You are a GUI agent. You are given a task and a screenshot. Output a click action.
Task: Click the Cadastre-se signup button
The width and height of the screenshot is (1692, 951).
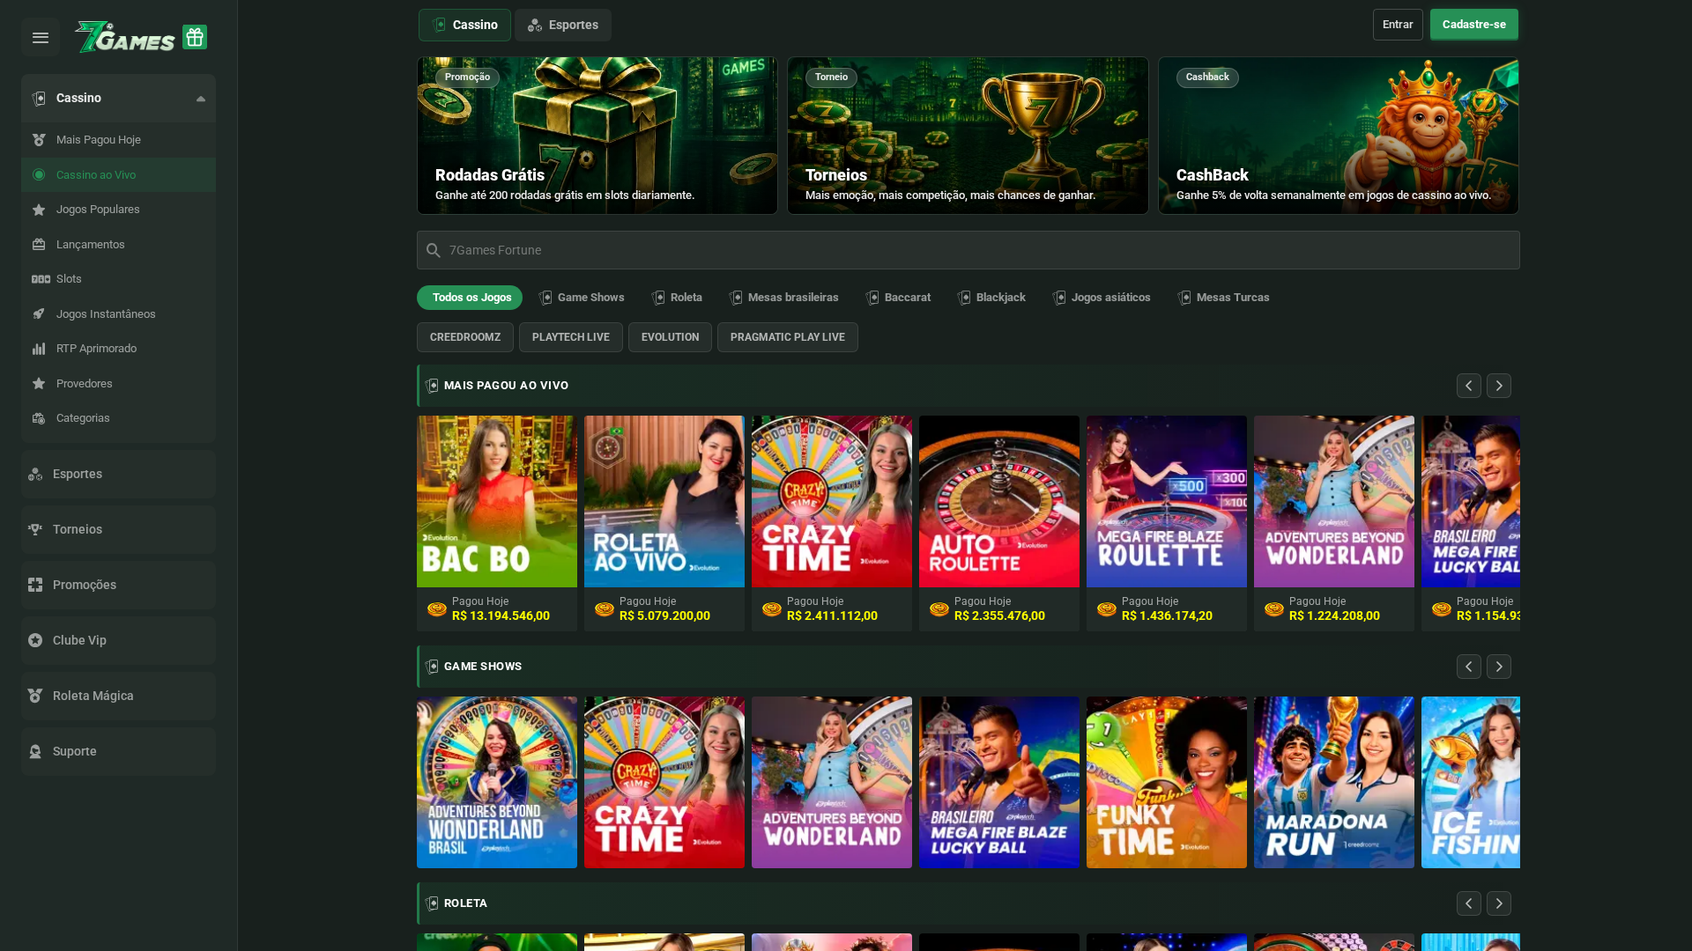coord(1474,25)
